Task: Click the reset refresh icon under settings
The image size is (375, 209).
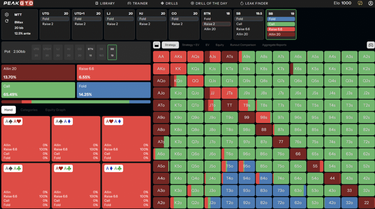Action: pyautogui.click(x=7, y=21)
